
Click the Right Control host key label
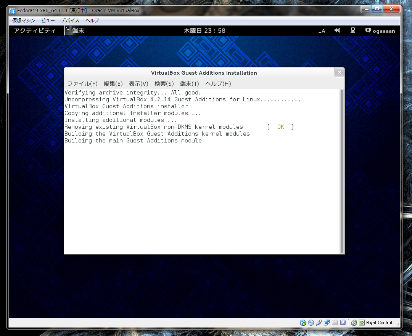tap(379, 323)
